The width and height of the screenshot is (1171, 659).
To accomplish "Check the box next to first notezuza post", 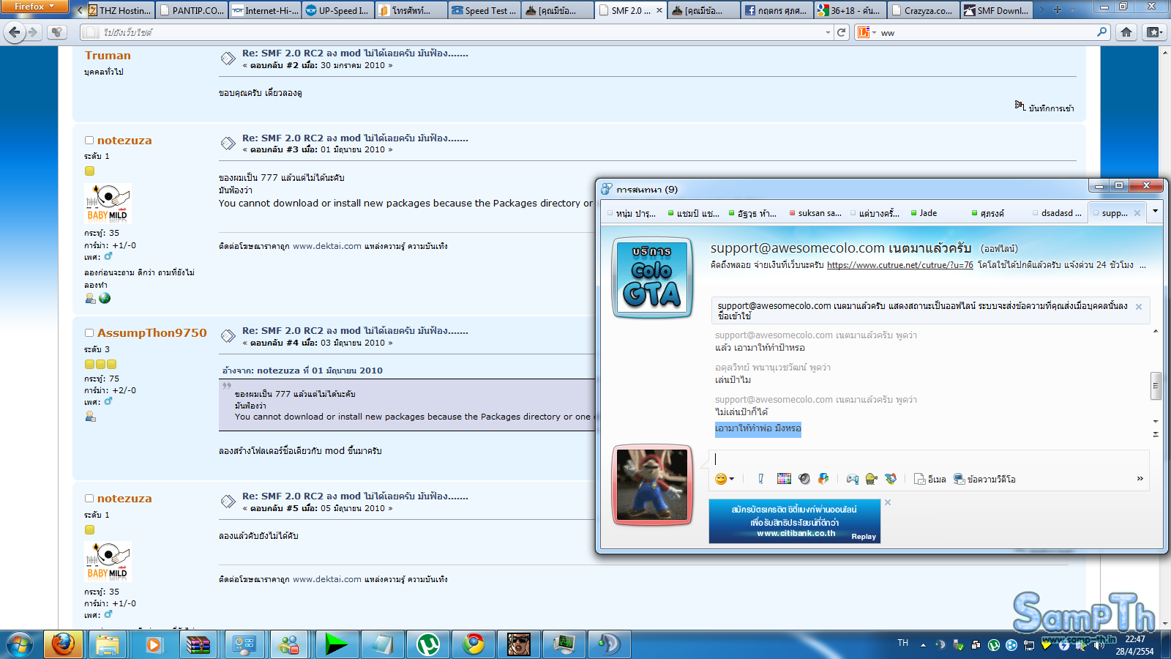I will tap(89, 141).
